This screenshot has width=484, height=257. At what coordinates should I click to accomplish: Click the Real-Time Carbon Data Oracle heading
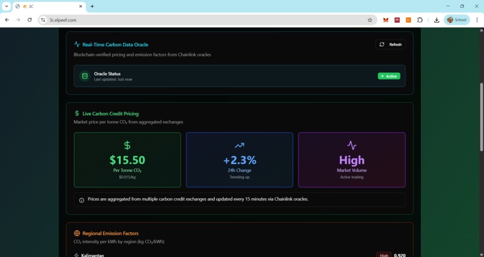[115, 44]
